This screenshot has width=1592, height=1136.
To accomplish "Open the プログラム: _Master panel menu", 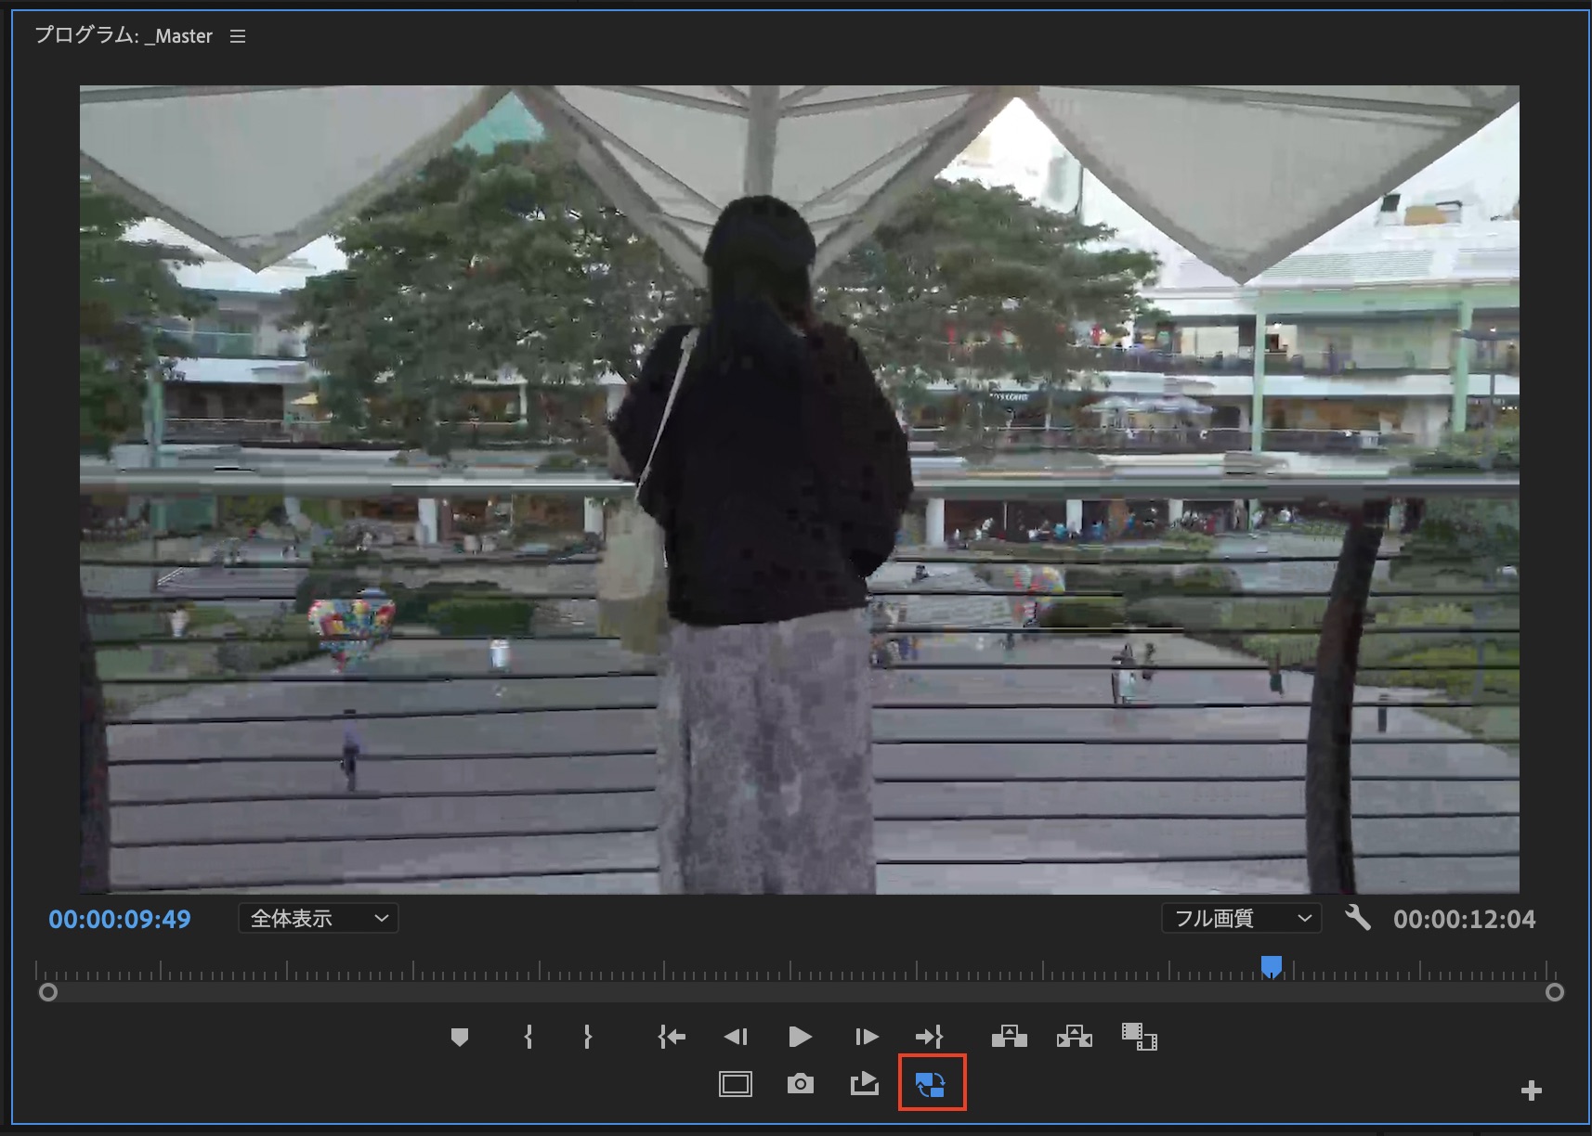I will (x=238, y=36).
